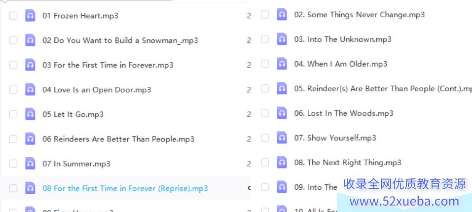Select the file 04. When I Am Older.mp3

click(341, 64)
